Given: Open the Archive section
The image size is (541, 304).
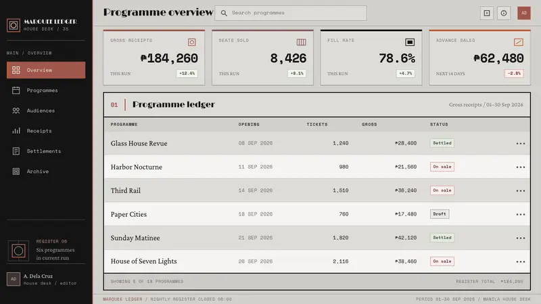Looking at the screenshot, I should click(46, 172).
